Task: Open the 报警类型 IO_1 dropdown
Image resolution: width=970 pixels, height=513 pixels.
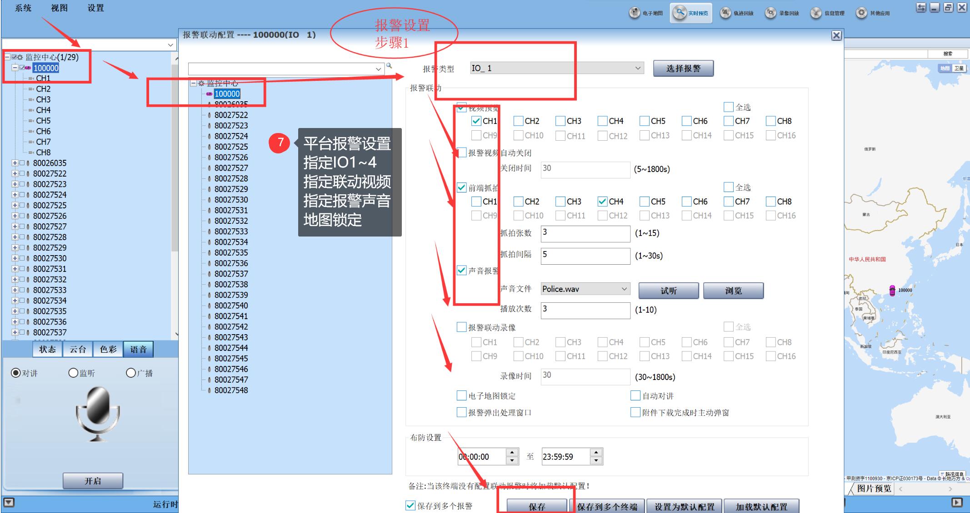Action: click(x=638, y=68)
